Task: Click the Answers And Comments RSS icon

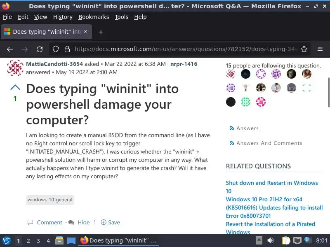Action: 232,143
